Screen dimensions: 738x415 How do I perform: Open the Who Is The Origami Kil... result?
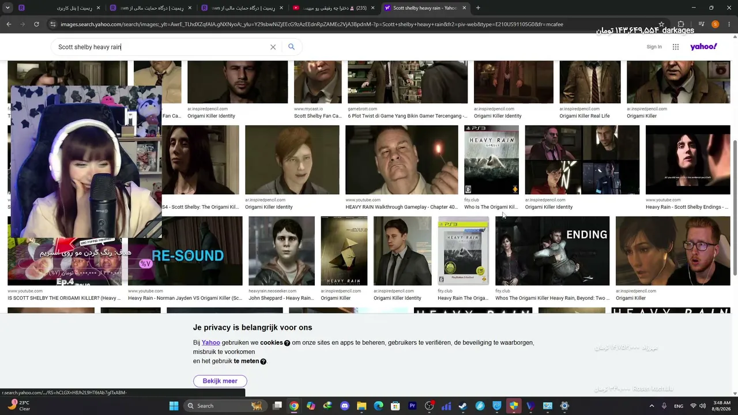click(491, 207)
